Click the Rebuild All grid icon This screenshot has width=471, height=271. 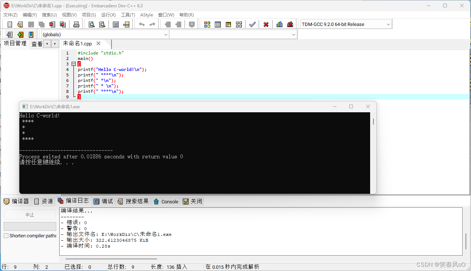[239, 25]
